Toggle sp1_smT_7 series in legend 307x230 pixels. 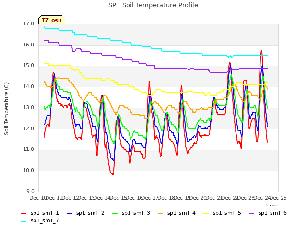[40, 221]
